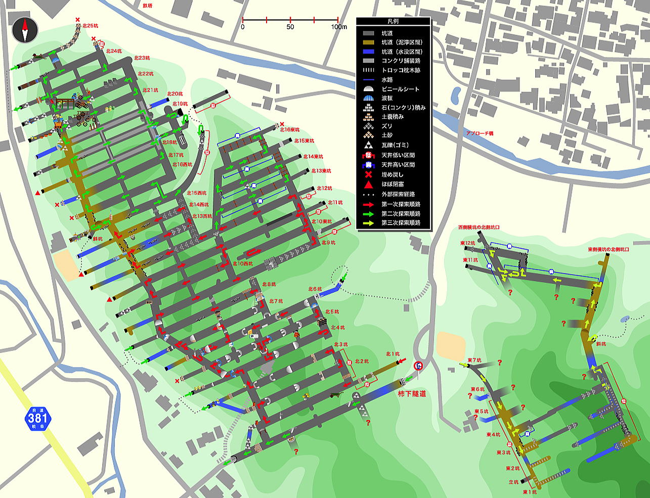Click the 天井低い区間 red bracket legend icon
The image size is (650, 498).
click(368, 155)
